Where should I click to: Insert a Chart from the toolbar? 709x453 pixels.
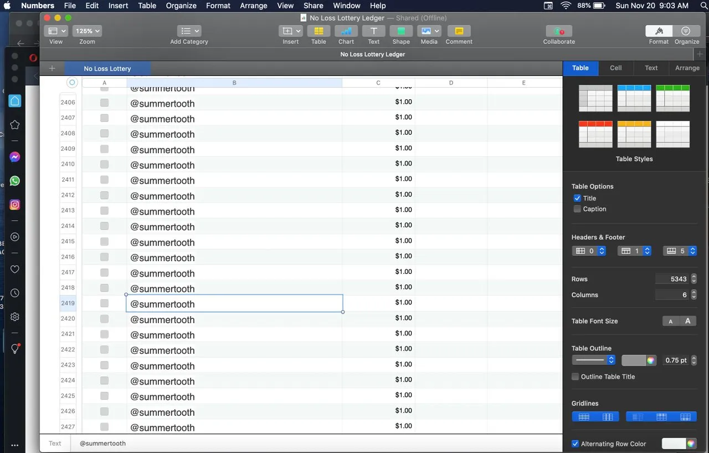346,31
